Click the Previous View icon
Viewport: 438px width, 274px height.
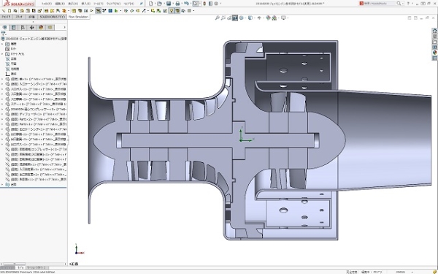point(229,18)
